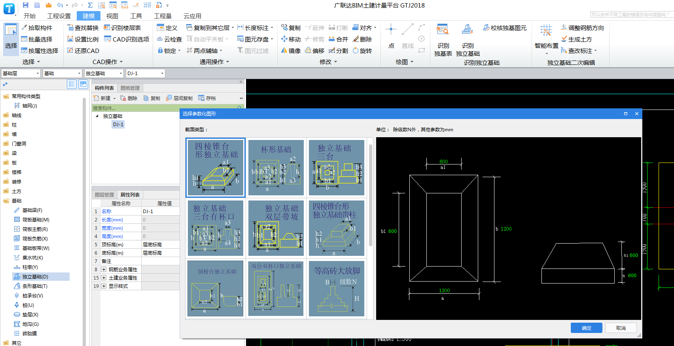The image size is (674, 346).
Task: Click 识别独基表 recognize foundation table
Action: pos(443,40)
